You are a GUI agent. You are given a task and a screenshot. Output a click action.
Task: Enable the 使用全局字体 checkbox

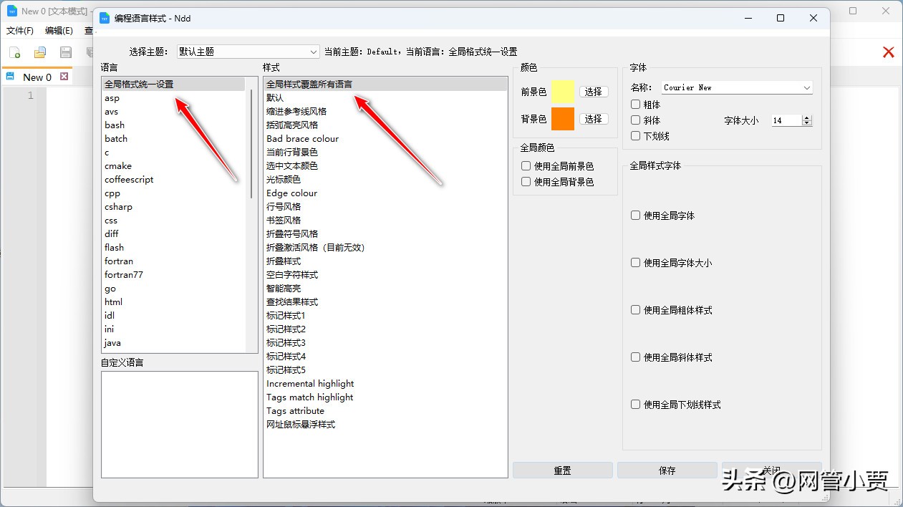[635, 215]
